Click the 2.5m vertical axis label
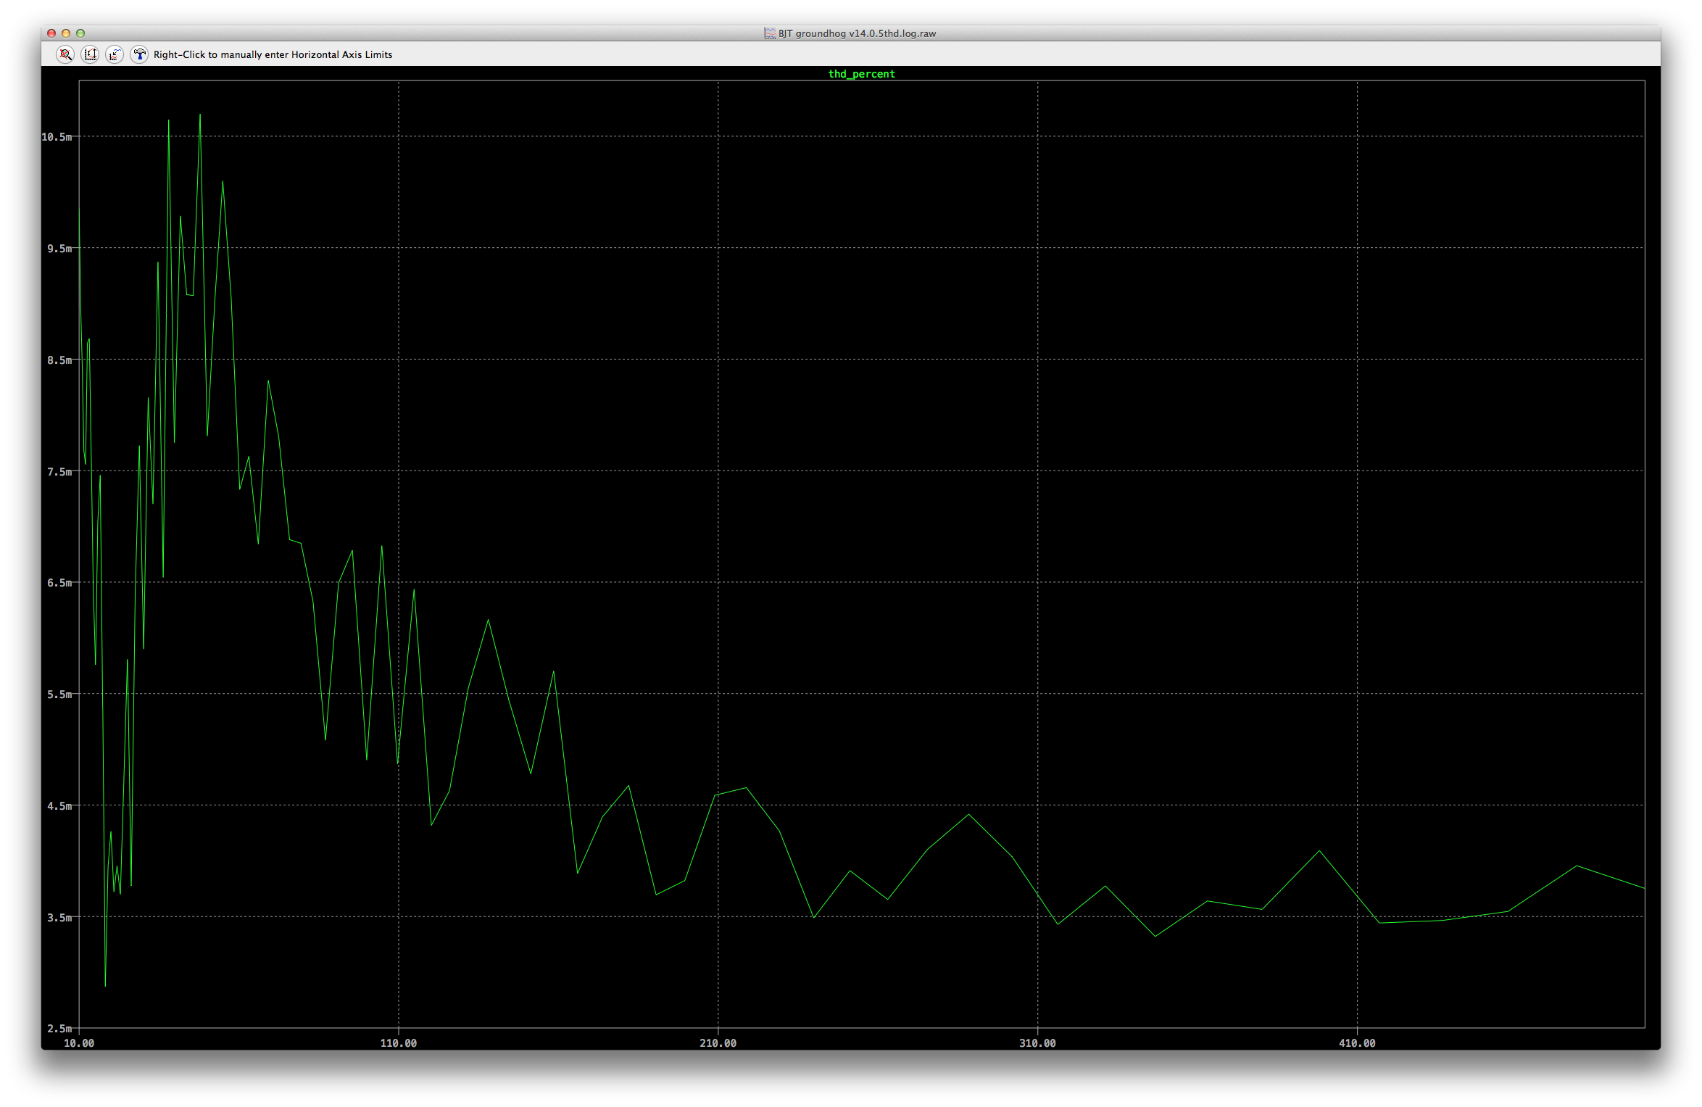 point(59,1029)
